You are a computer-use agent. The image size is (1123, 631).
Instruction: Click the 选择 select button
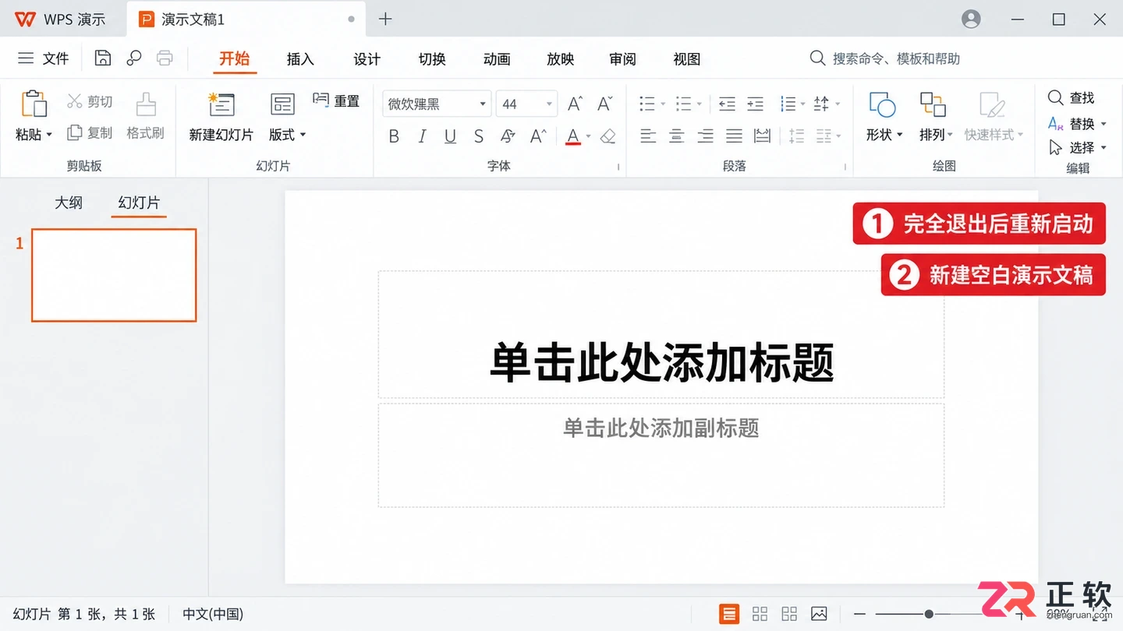pos(1077,147)
